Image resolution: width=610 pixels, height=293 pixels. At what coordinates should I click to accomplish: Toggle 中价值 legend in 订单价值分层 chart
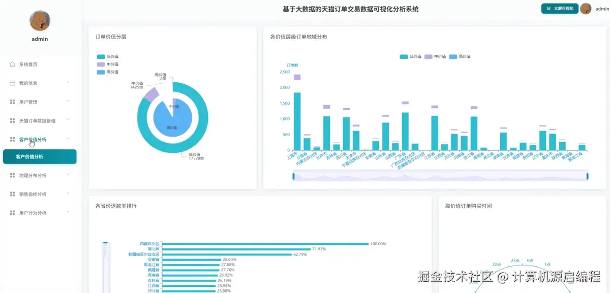click(x=107, y=64)
